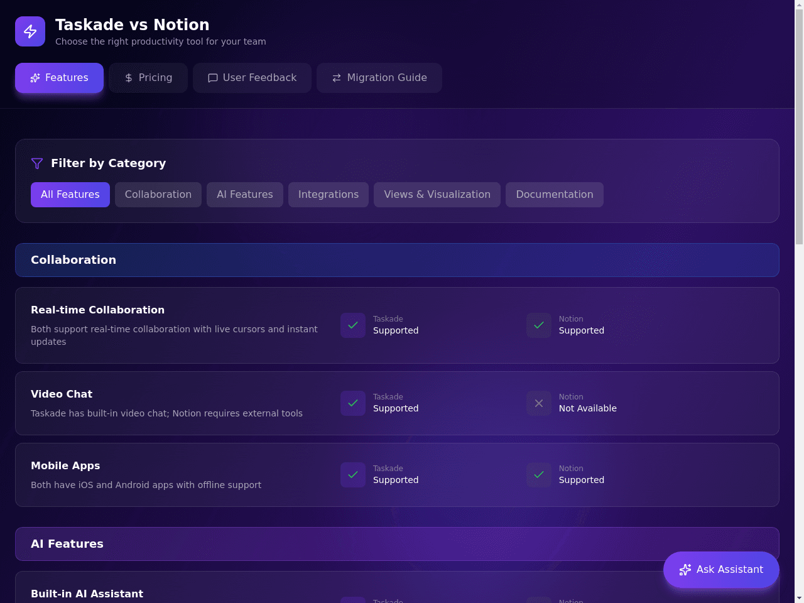The height and width of the screenshot is (603, 804).
Task: Click Mobile Apps description about offline support
Action: 146,485
